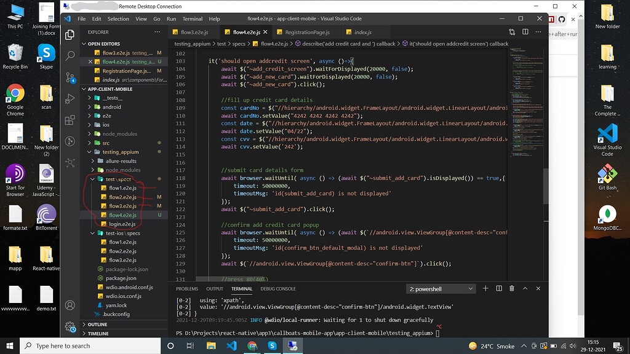The height and width of the screenshot is (354, 630).
Task: Click weather 24°C Smoke in taskbar
Action: [492, 346]
